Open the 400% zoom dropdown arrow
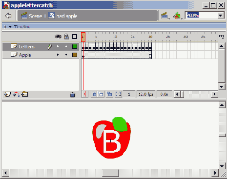Image resolution: width=227 pixels, height=179 pixels. point(221,16)
